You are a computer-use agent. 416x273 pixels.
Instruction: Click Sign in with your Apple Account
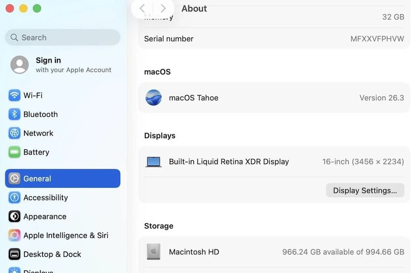click(62, 65)
